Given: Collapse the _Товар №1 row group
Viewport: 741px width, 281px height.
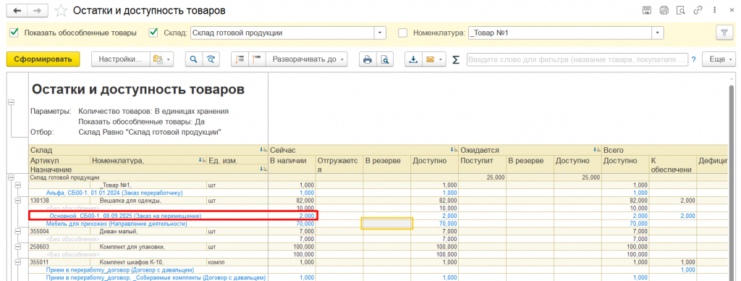Looking at the screenshot, I should click(x=18, y=185).
